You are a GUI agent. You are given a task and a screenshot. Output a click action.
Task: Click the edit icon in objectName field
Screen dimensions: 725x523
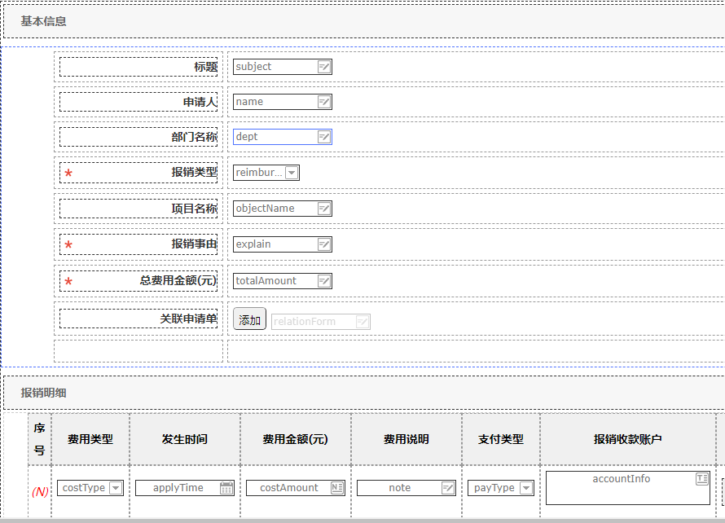tap(324, 209)
